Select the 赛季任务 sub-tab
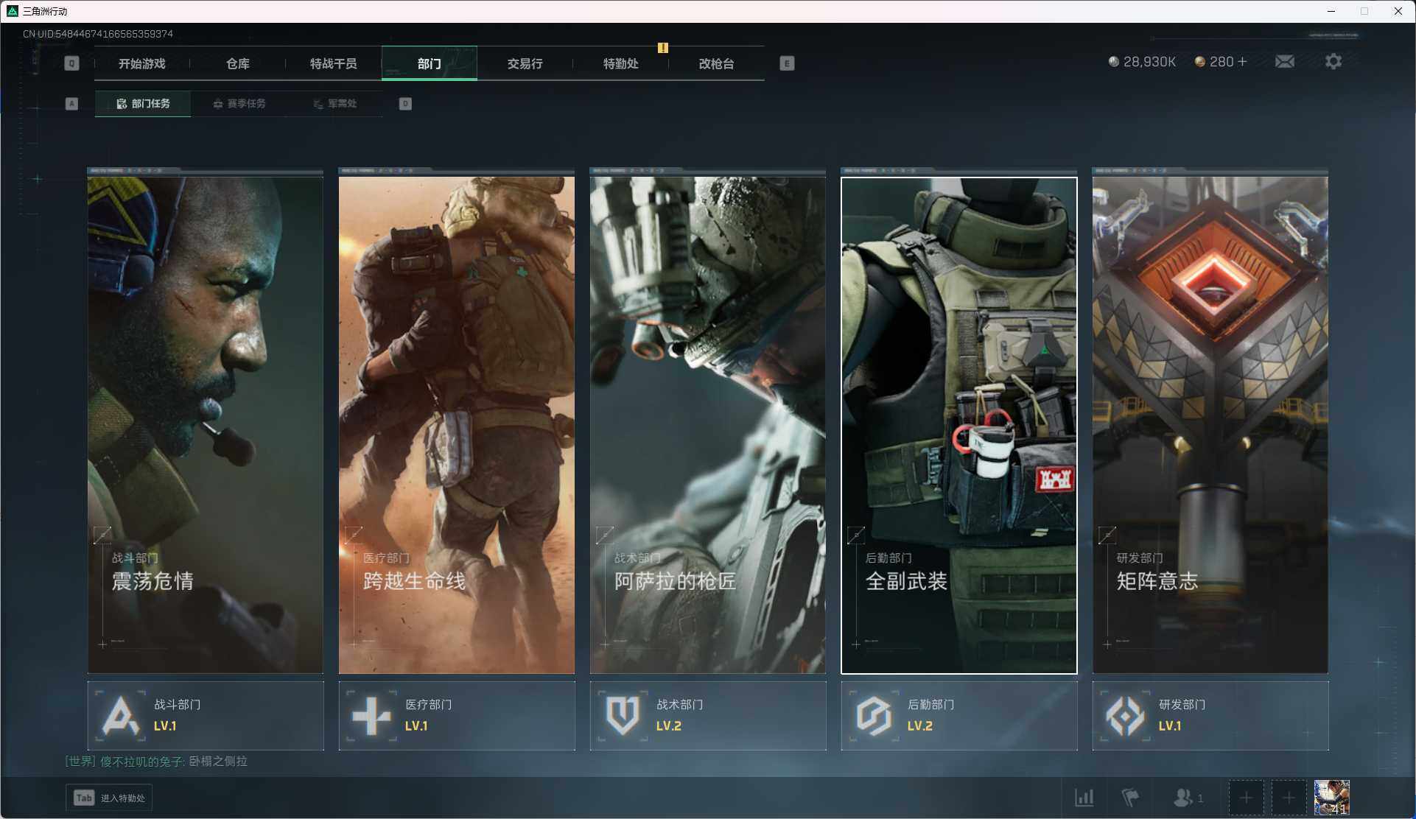 pos(239,104)
